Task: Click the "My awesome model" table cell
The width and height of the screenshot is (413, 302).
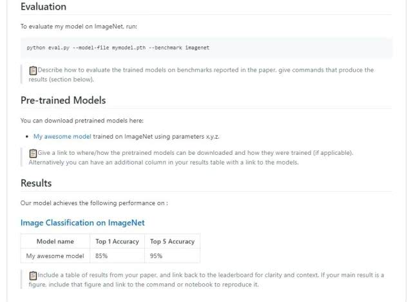Action: tap(55, 256)
